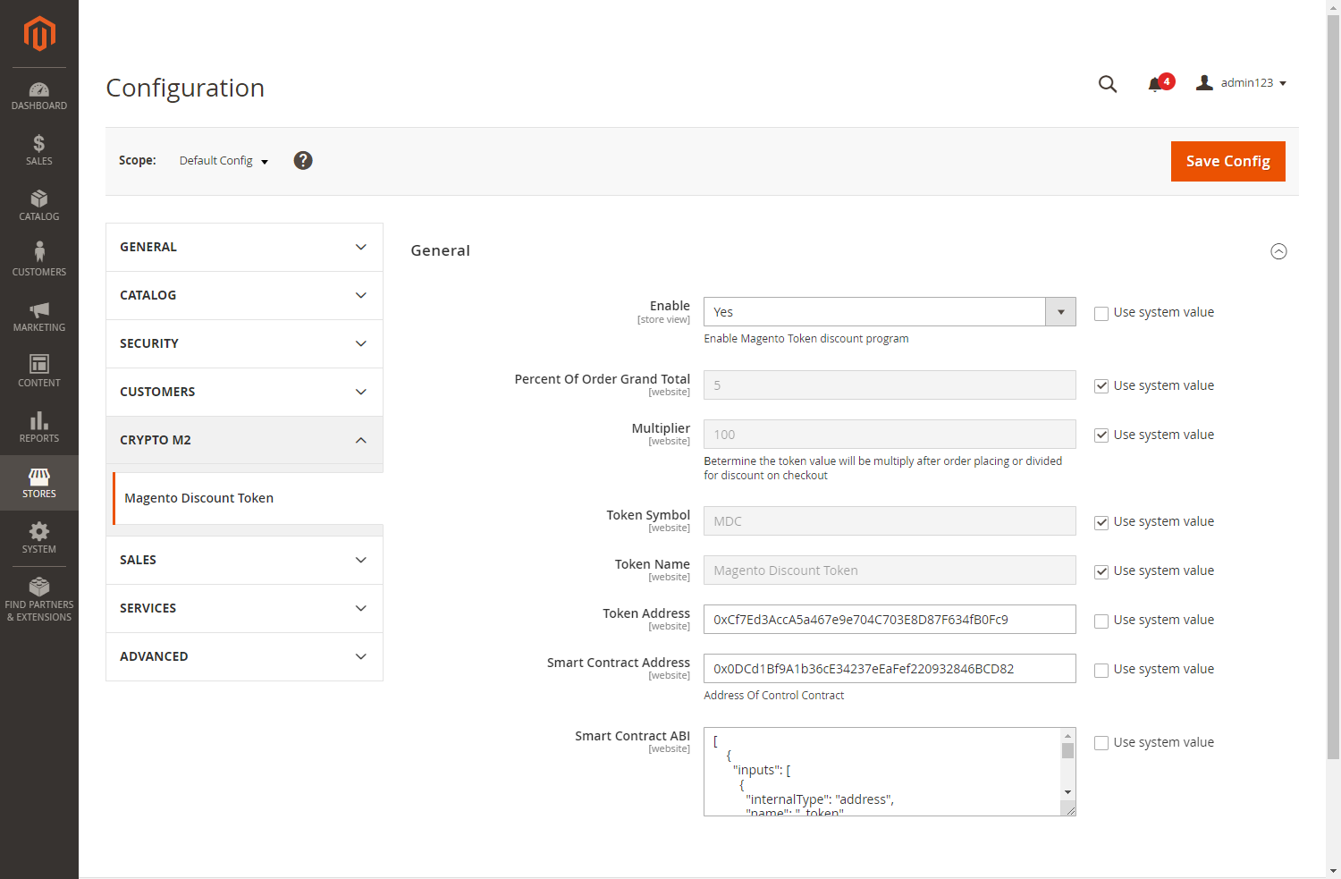1341x879 pixels.
Task: Click the scope help question mark icon
Action: (x=303, y=160)
